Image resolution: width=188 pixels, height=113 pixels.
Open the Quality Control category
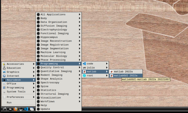(x=59, y=67)
